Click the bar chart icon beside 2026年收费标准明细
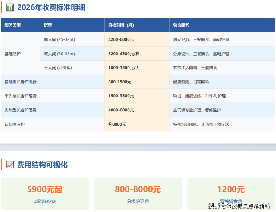This screenshot has height=212, width=276. (x=10, y=7)
